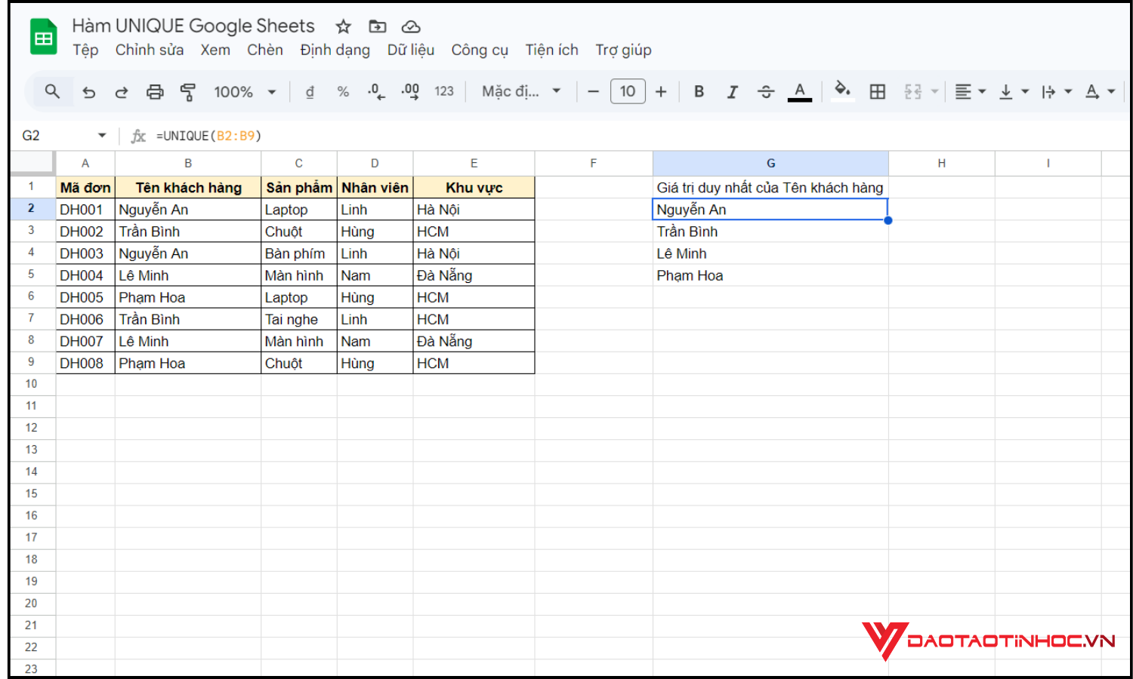The height and width of the screenshot is (679, 1133).
Task: Print the spreadsheet
Action: (x=155, y=91)
